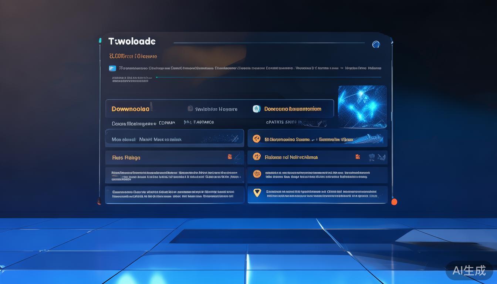Select the orange Downnoolaa tab
Viewport: 497px width, 284px height.
131,109
